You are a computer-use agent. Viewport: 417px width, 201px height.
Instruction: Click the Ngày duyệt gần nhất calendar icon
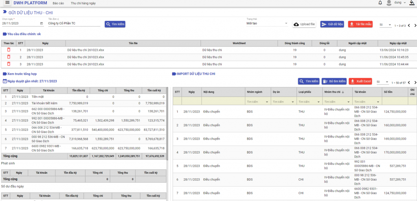tap(4, 81)
